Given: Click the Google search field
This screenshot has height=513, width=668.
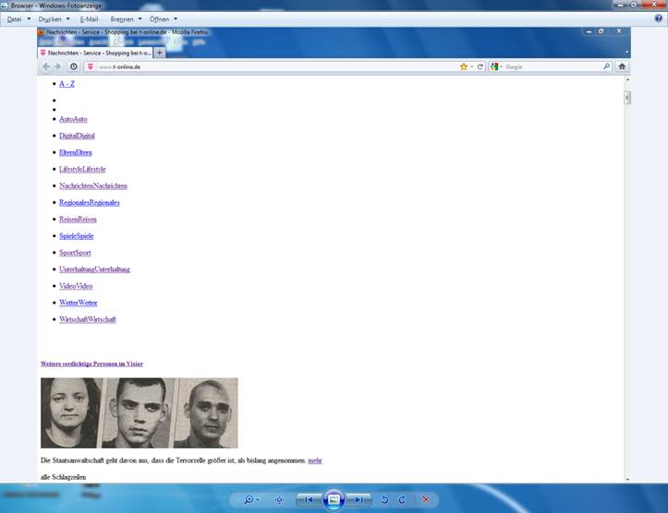Looking at the screenshot, I should tap(553, 66).
